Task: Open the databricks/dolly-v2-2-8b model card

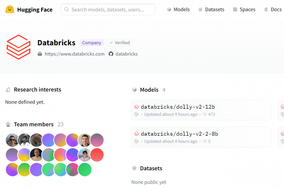Action: click(179, 134)
